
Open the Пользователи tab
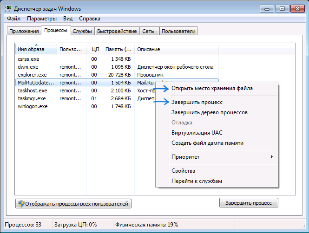click(x=178, y=31)
